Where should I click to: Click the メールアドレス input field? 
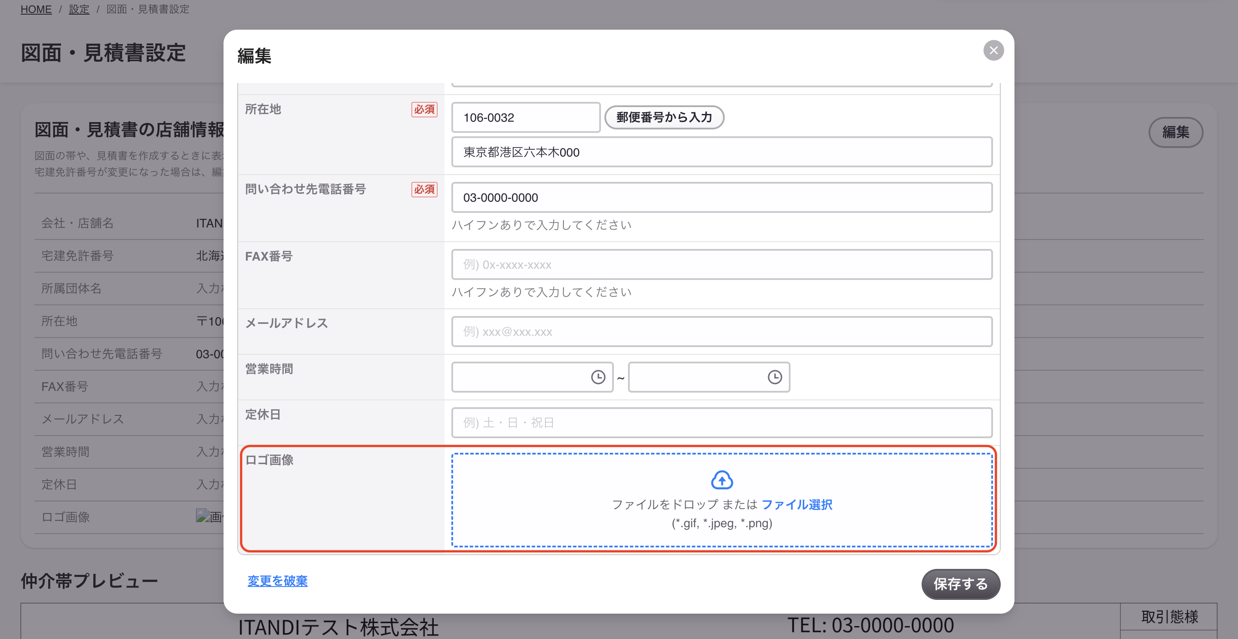722,331
